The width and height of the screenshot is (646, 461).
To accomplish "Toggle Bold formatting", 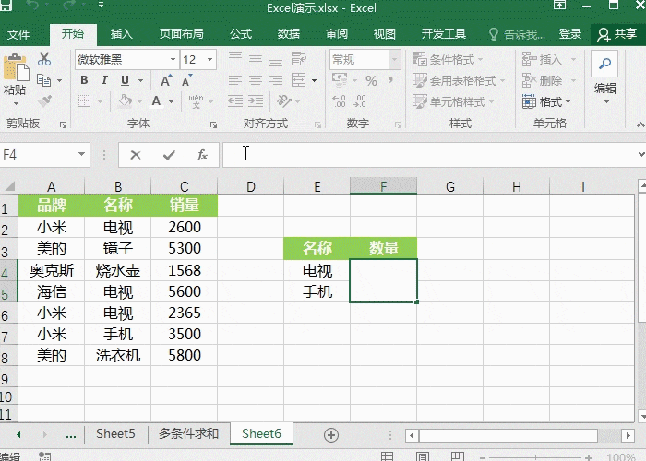I will click(84, 80).
